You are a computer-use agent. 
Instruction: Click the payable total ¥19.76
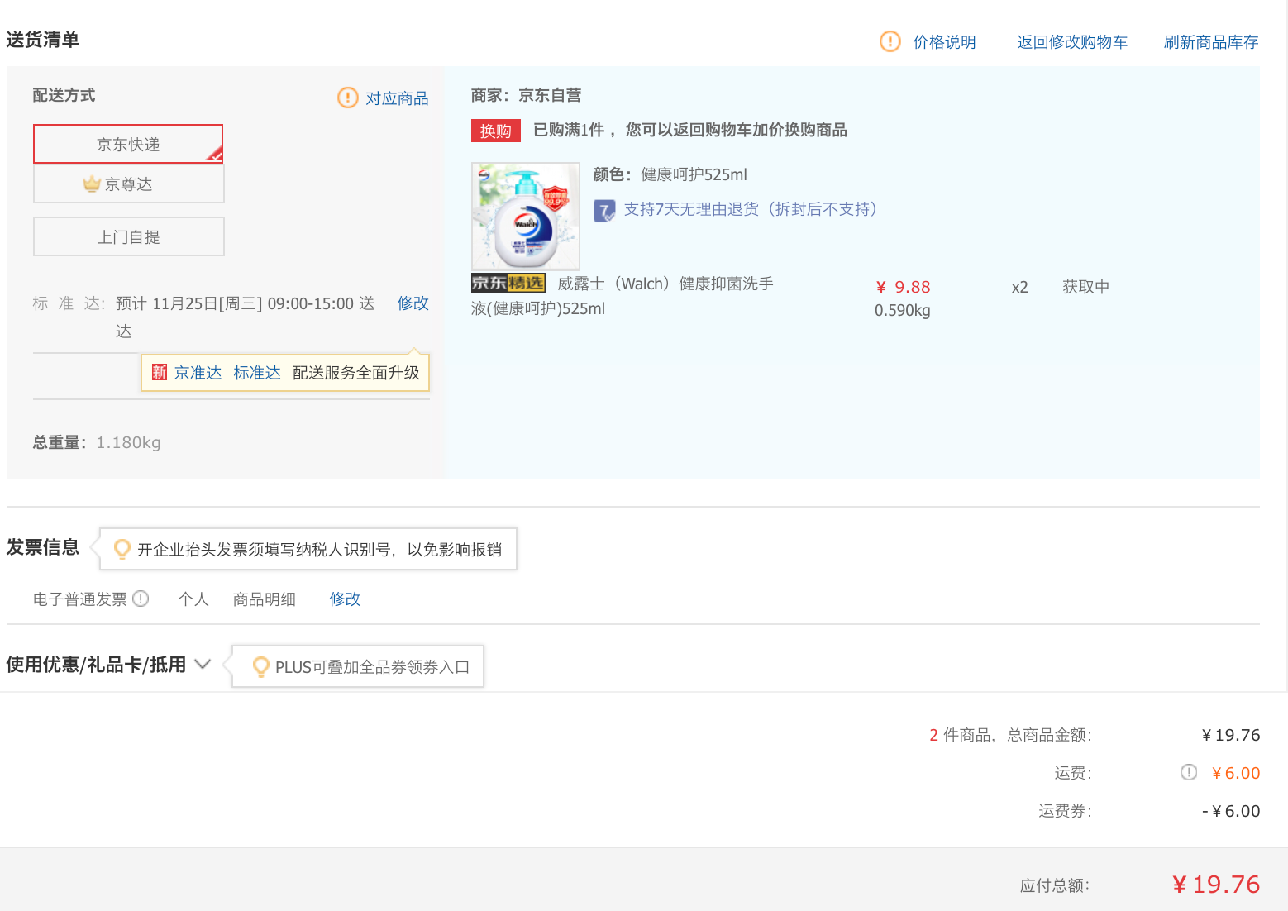point(1216,885)
